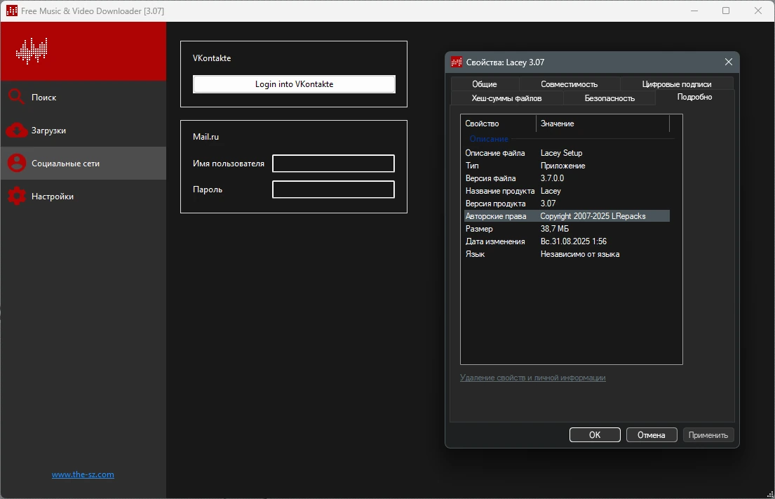
Task: Click the Свойство column header
Action: [498, 123]
